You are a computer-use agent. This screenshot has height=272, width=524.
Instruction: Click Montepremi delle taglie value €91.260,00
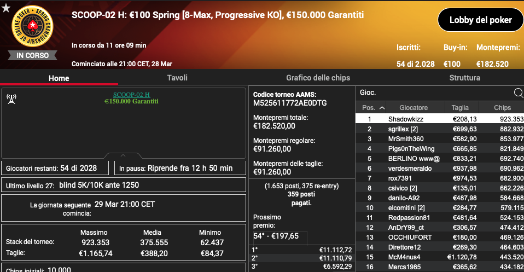(x=272, y=172)
